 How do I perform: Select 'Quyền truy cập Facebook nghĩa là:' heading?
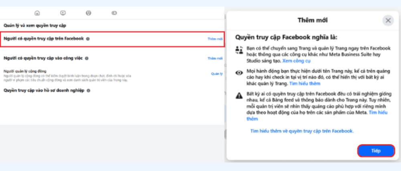286,38
